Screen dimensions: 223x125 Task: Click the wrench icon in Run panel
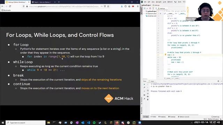(x=144, y=87)
